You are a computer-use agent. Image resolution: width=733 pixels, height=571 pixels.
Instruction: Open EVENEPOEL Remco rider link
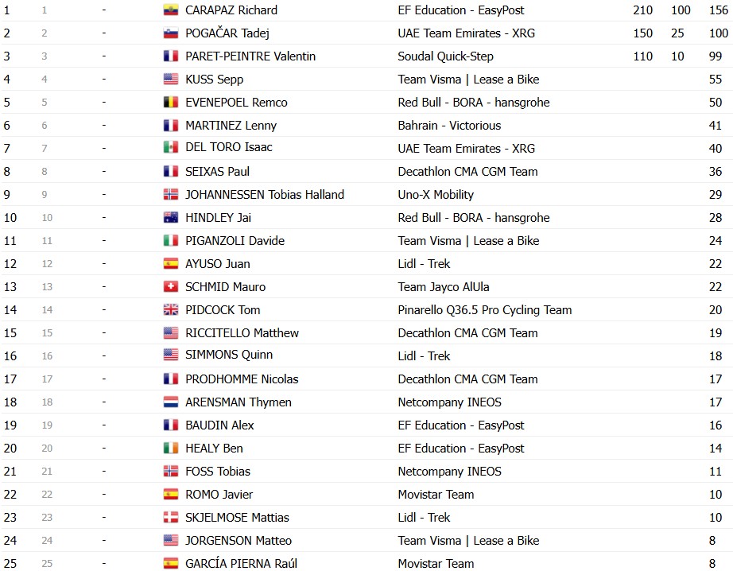tap(237, 102)
